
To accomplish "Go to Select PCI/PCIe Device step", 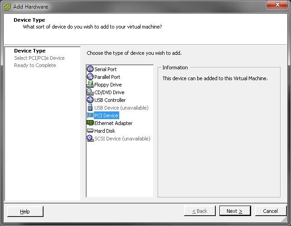I will click(39, 58).
